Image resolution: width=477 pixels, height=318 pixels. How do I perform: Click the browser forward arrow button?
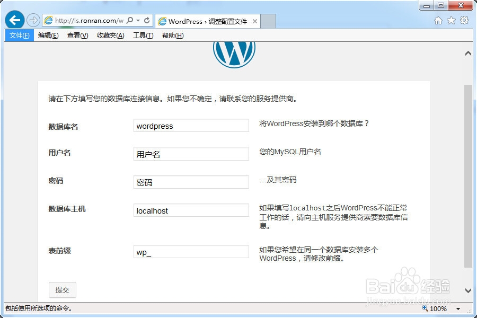pos(33,20)
